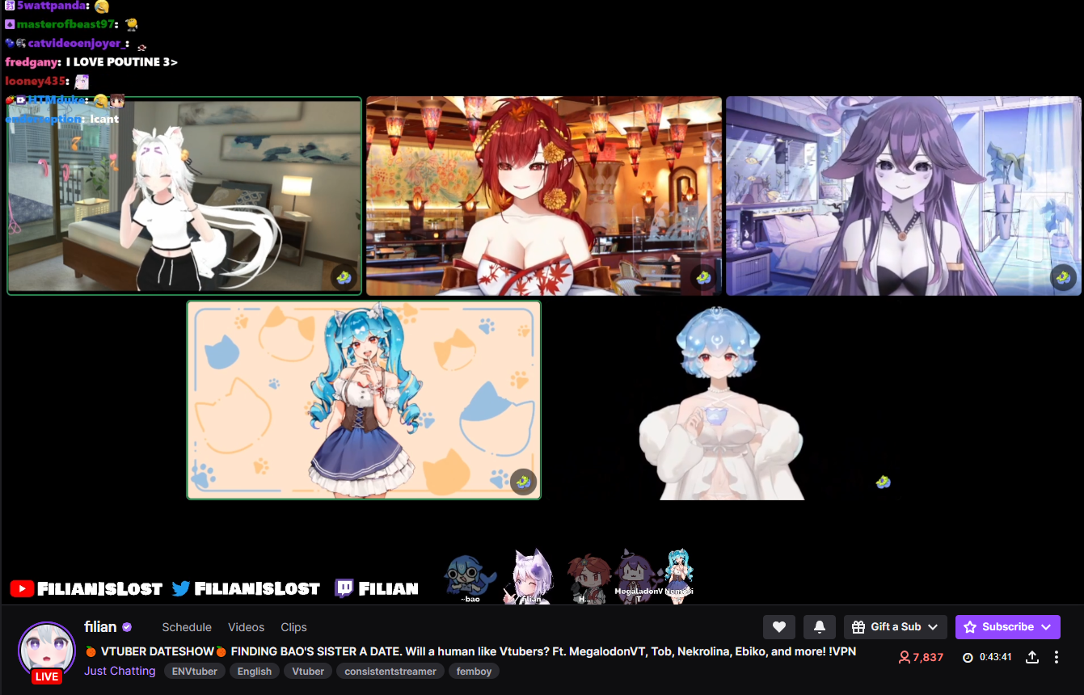Click the small emote in catvideoenjoyer_'s message
This screenshot has width=1084, height=695.
pyautogui.click(x=142, y=46)
